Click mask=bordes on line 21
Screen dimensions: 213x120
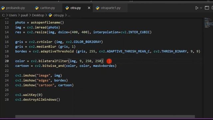[x=104, y=66]
